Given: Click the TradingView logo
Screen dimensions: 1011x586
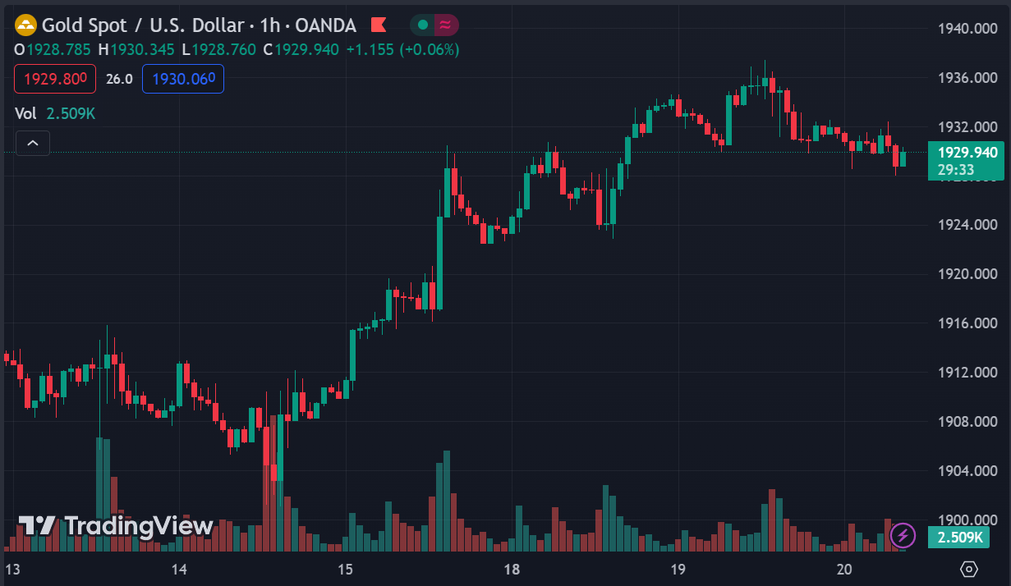Looking at the screenshot, I should 116,526.
